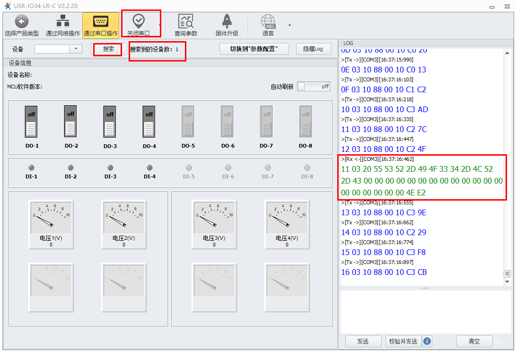Click the 关闭串口 checkmark icon
Viewport: 516px width, 352px height.
[138, 21]
